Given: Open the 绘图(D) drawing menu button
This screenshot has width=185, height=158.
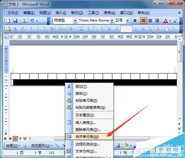Looking at the screenshot, I should [x=13, y=146].
